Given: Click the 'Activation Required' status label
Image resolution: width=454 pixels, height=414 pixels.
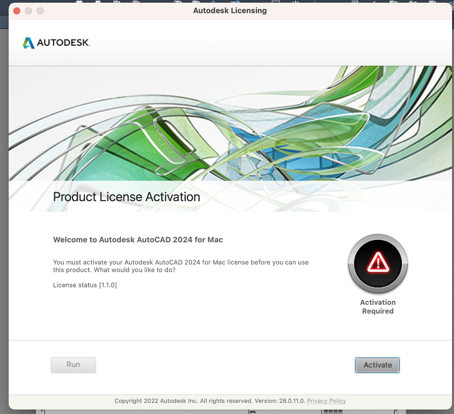Looking at the screenshot, I should click(378, 307).
